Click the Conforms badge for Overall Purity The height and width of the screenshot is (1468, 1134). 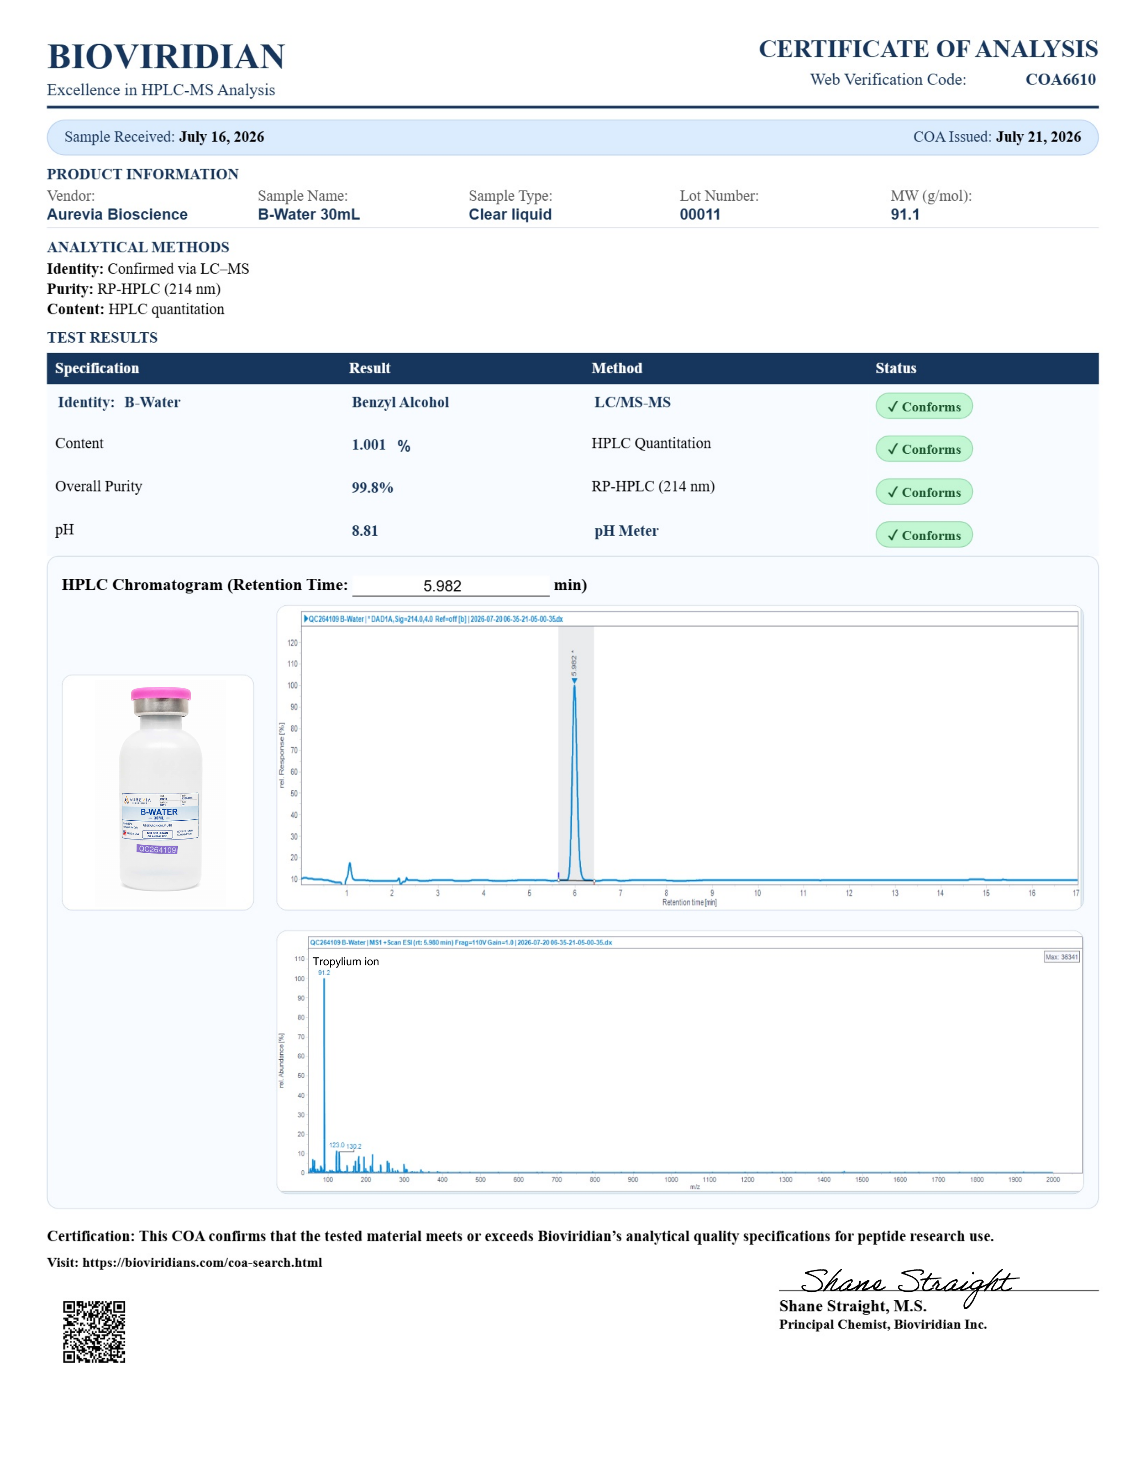[x=924, y=492]
